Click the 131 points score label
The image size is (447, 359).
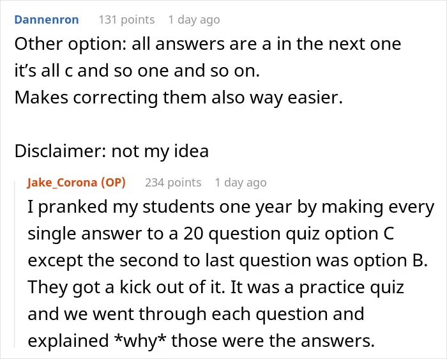126,20
